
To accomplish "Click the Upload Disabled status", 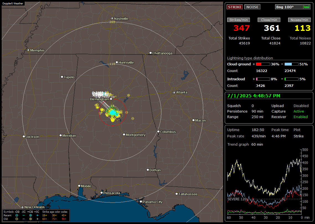I will click(301, 106).
